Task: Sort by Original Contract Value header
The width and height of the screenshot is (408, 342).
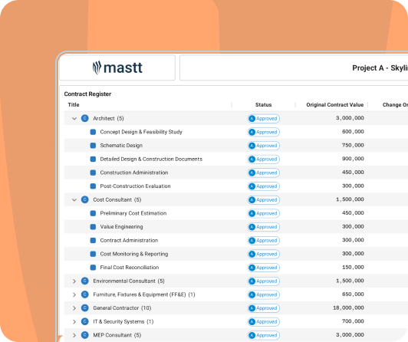Action: pos(334,105)
